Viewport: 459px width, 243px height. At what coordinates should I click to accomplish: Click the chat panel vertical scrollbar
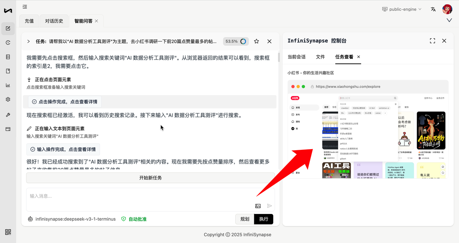[x=279, y=57]
